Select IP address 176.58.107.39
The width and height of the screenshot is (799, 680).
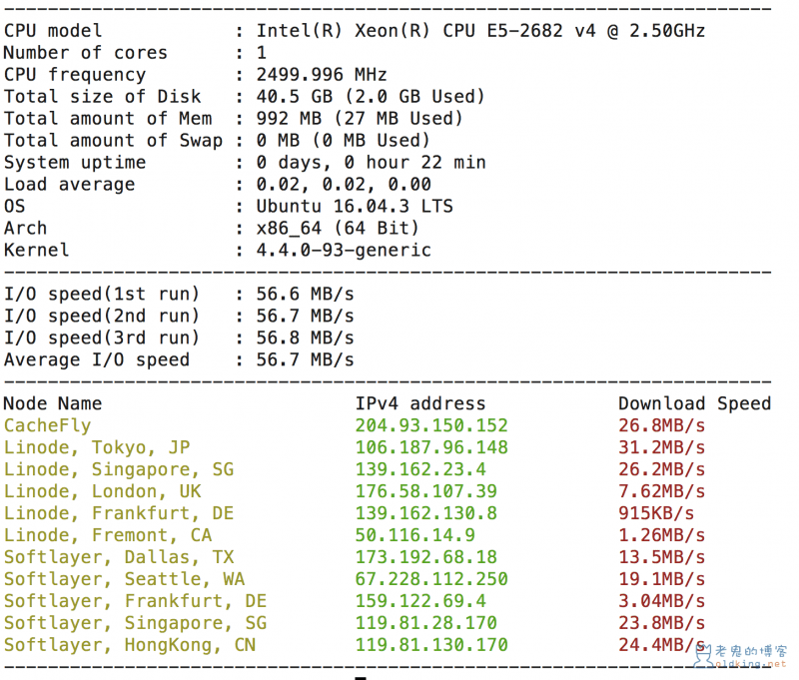425,491
